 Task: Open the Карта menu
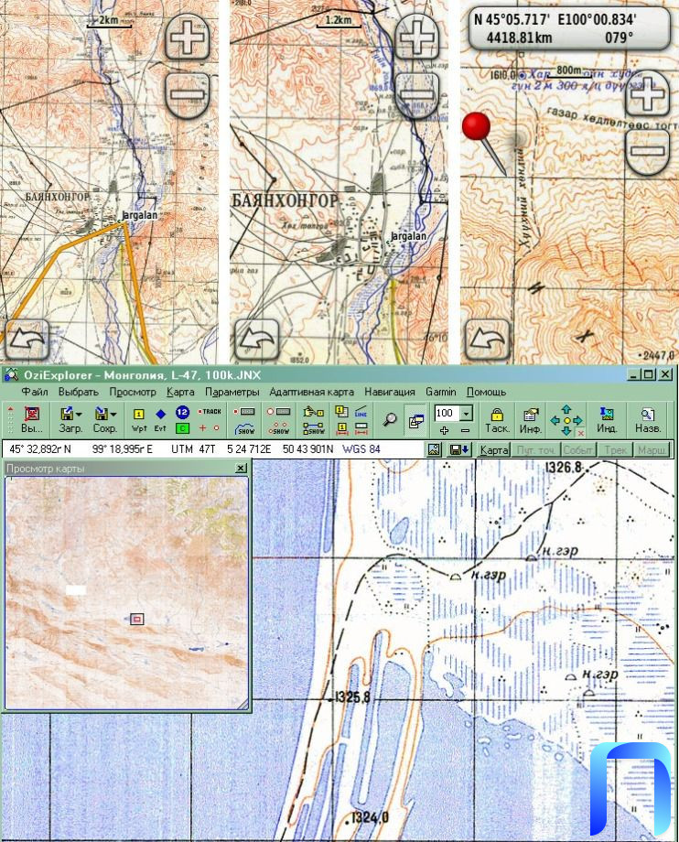point(180,392)
